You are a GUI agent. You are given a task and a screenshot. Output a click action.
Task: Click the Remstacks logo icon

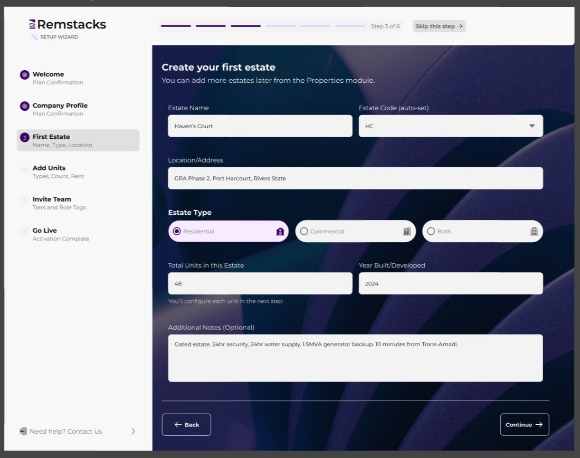tap(32, 24)
